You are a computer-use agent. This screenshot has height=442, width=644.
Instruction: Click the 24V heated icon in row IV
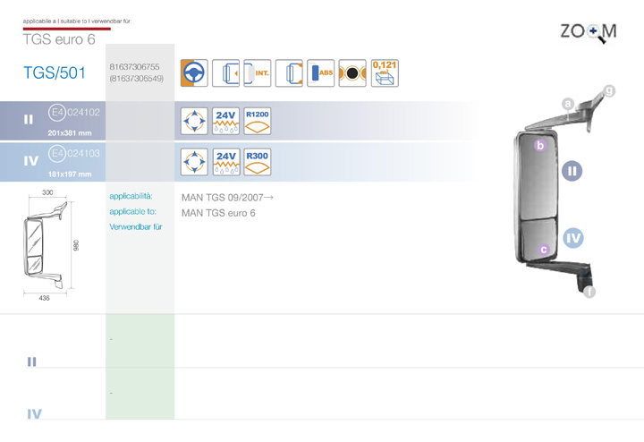(226, 162)
